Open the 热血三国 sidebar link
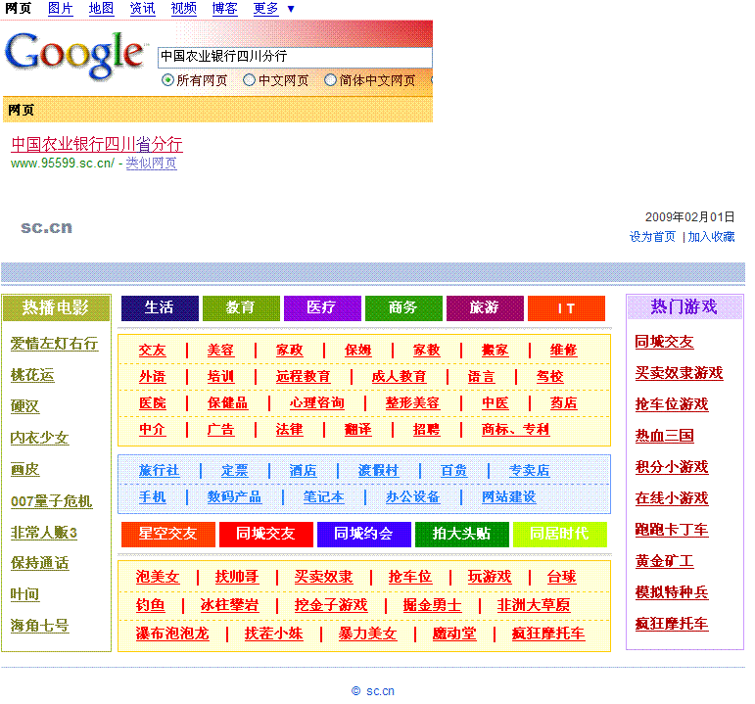This screenshot has width=755, height=704. pos(664,436)
